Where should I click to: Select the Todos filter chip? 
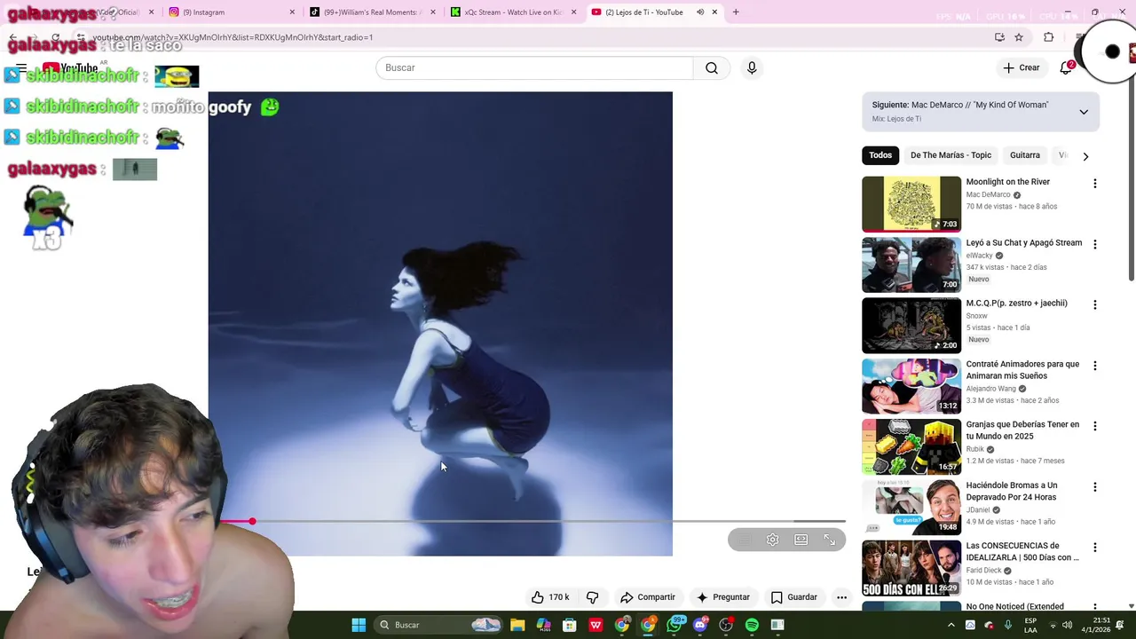(880, 155)
